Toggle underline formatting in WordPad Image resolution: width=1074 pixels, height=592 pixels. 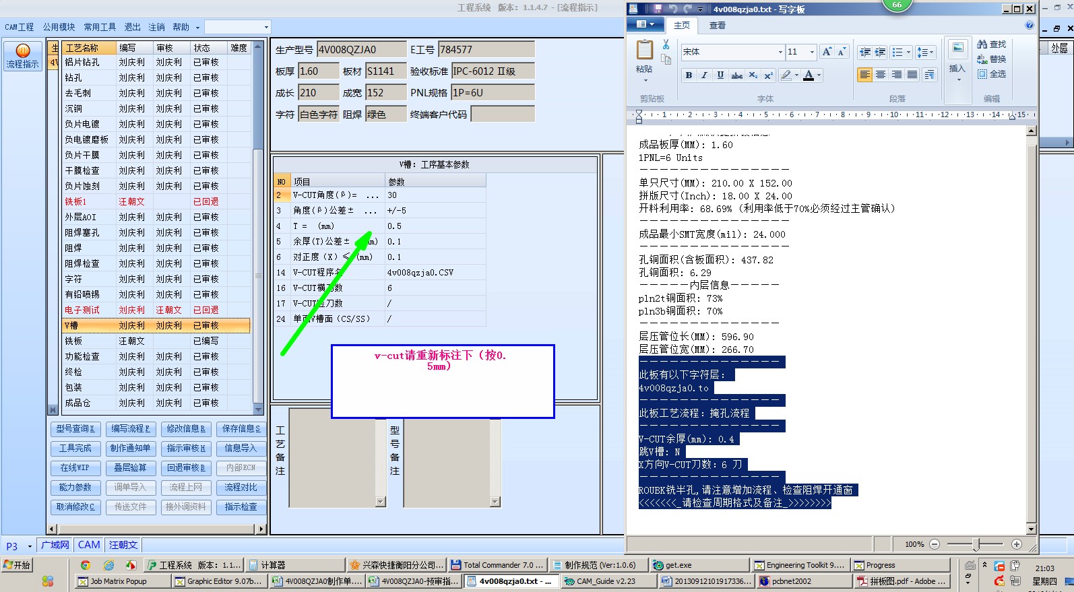(720, 75)
